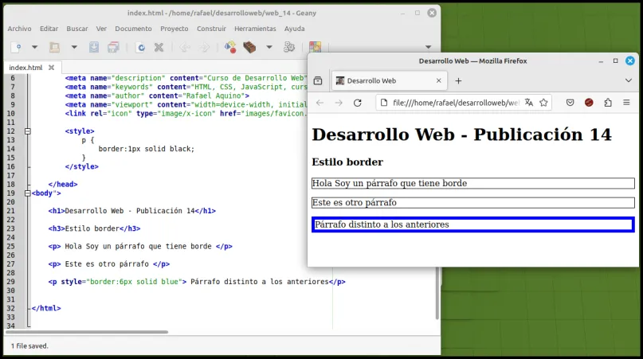Click the Geany horizontal scrollbar
643x359 pixels.
coord(87,332)
